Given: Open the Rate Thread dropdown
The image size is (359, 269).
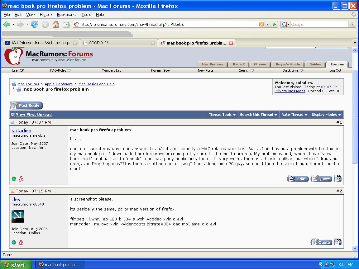Looking at the screenshot, I should tap(294, 115).
